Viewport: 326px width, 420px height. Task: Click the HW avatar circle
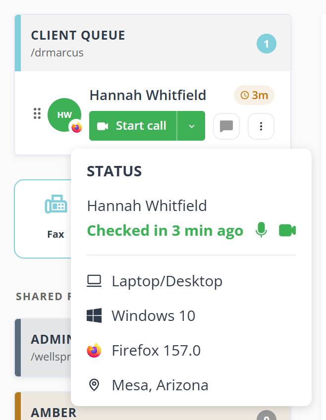click(x=64, y=115)
